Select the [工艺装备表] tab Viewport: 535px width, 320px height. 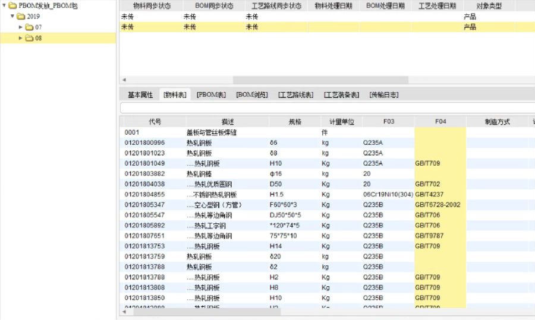tap(341, 95)
